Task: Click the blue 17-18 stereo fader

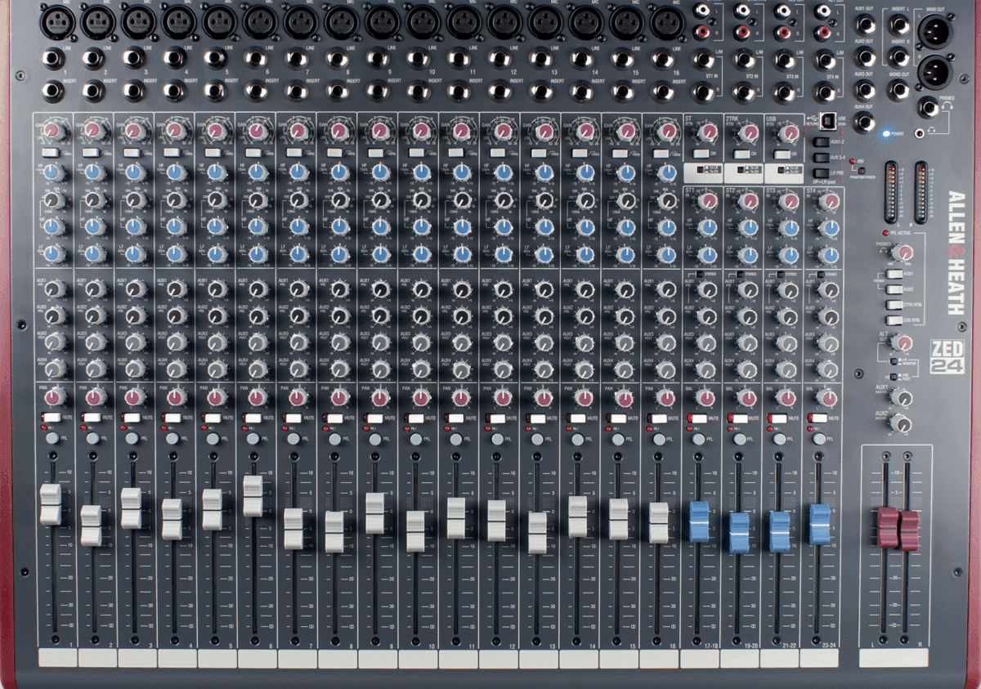Action: 699,522
